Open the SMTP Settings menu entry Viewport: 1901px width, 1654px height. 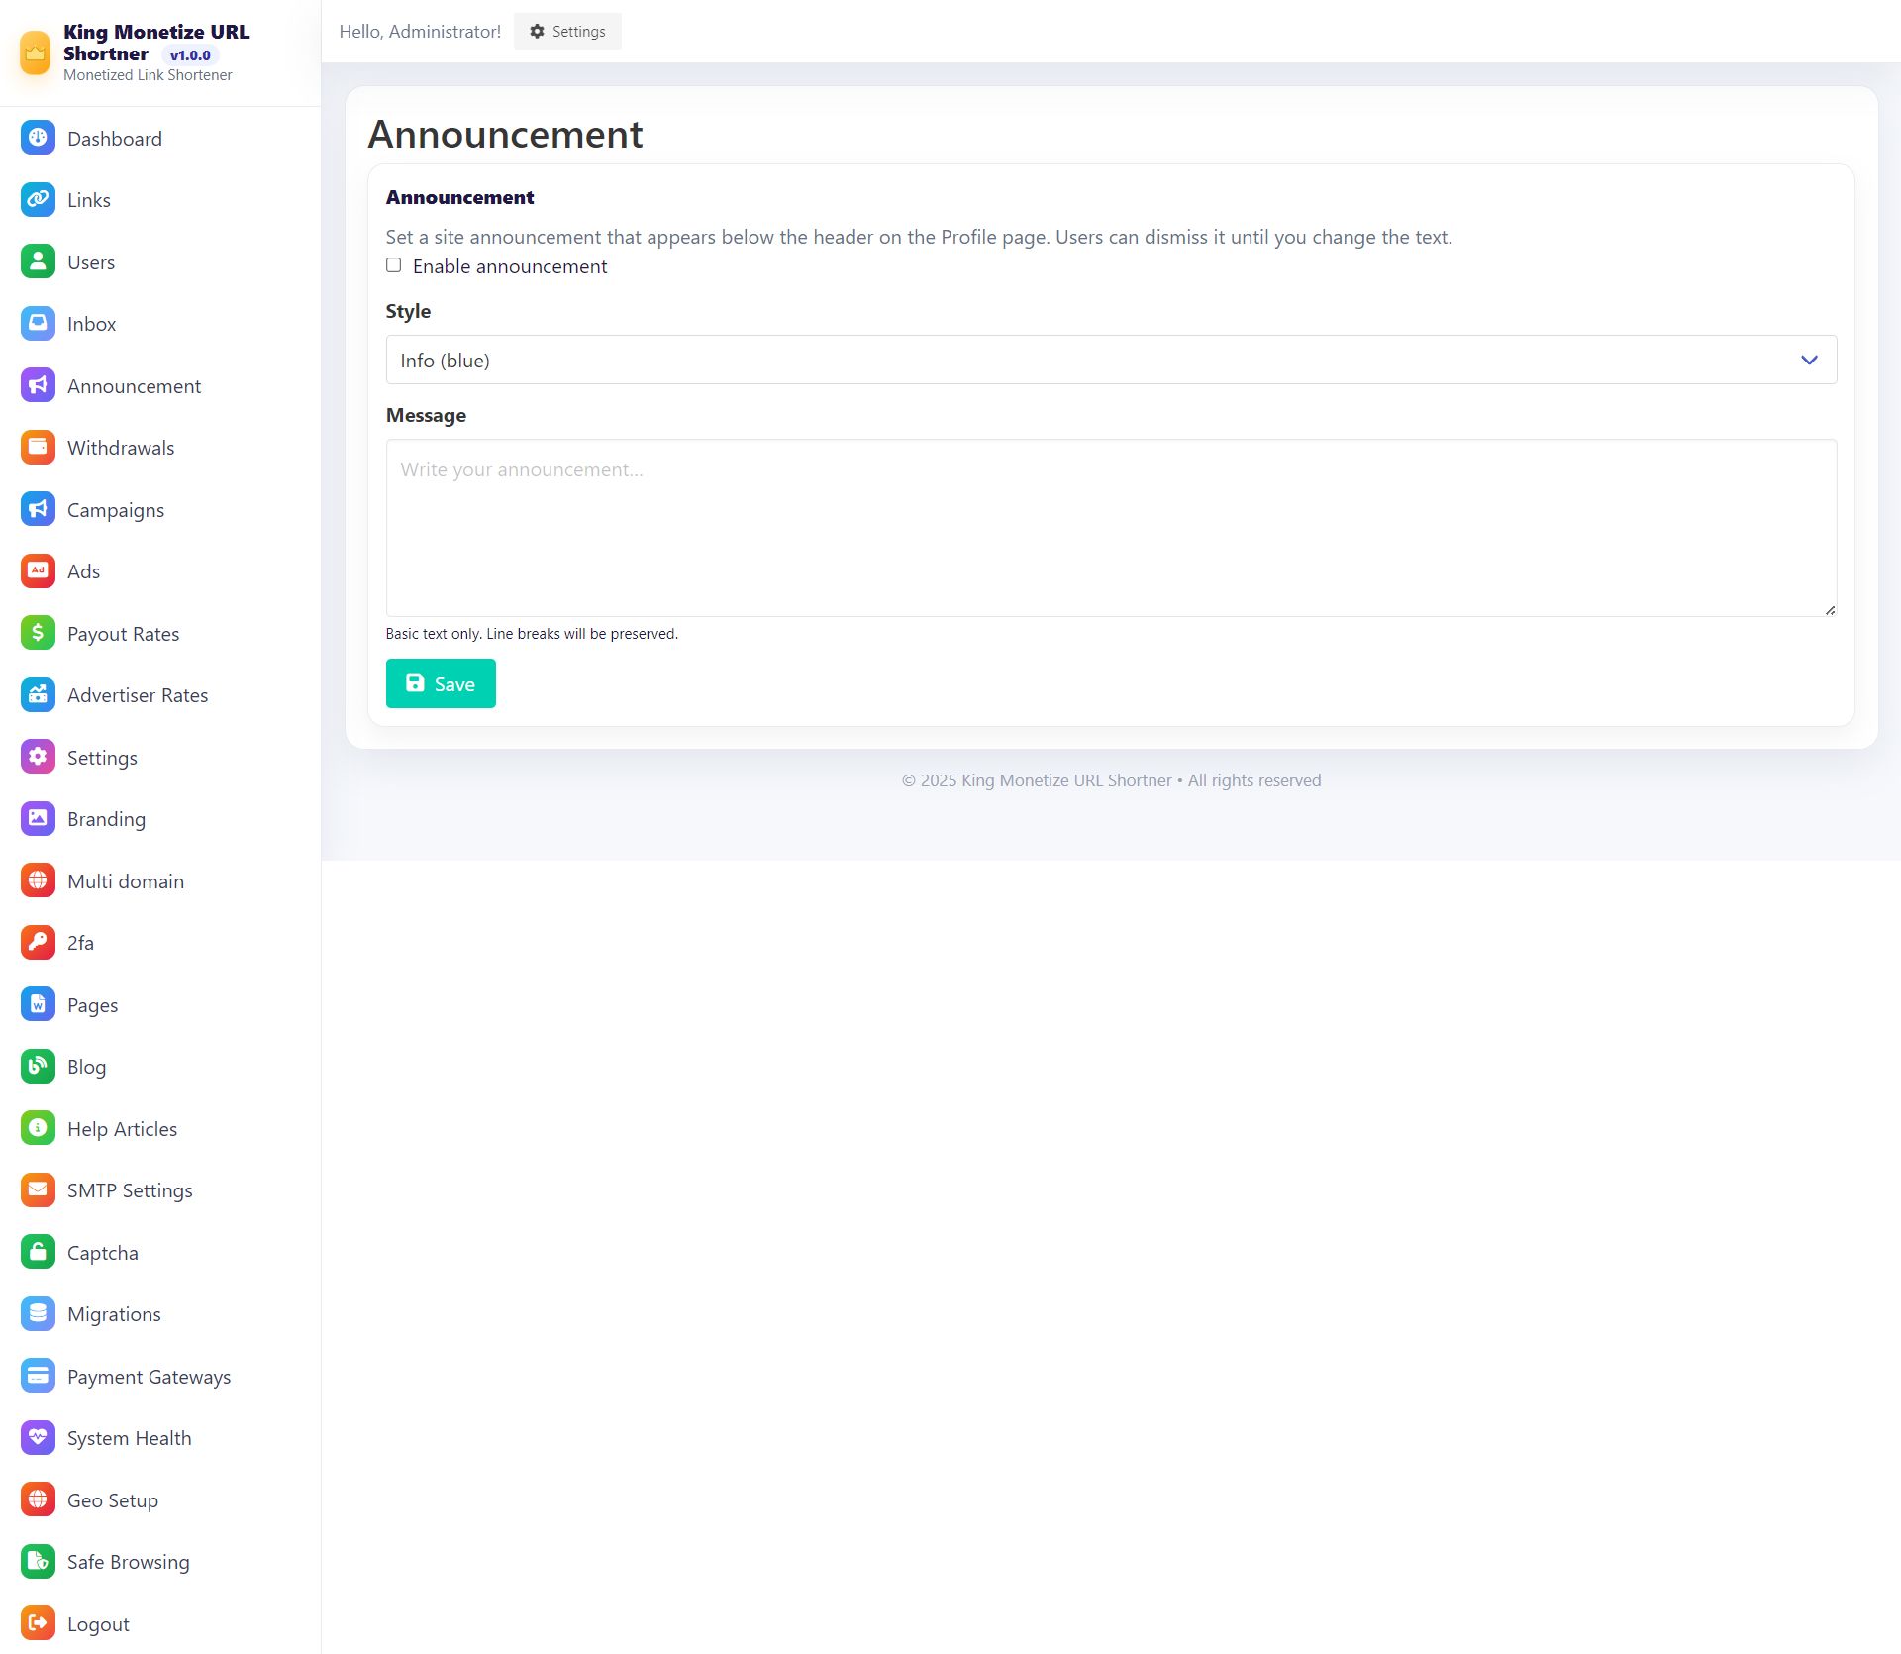pos(130,1190)
